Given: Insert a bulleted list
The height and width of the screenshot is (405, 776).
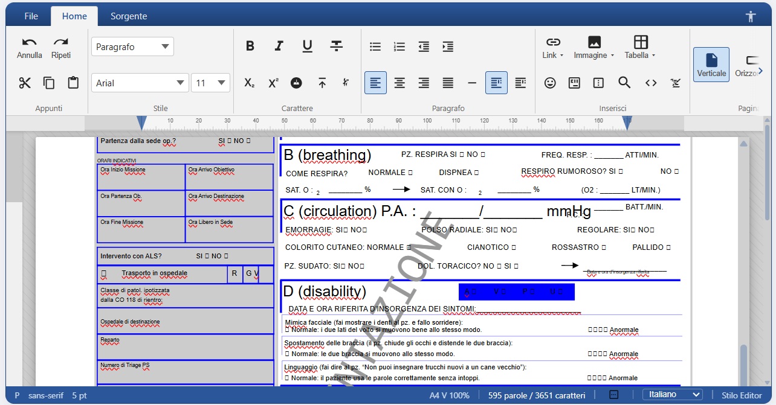Looking at the screenshot, I should (x=375, y=46).
